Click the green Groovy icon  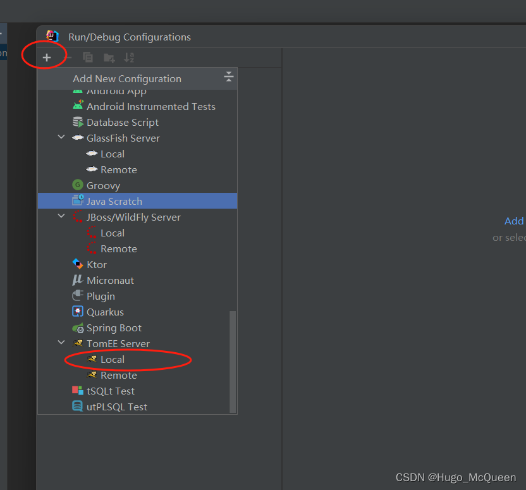pyautogui.click(x=78, y=185)
